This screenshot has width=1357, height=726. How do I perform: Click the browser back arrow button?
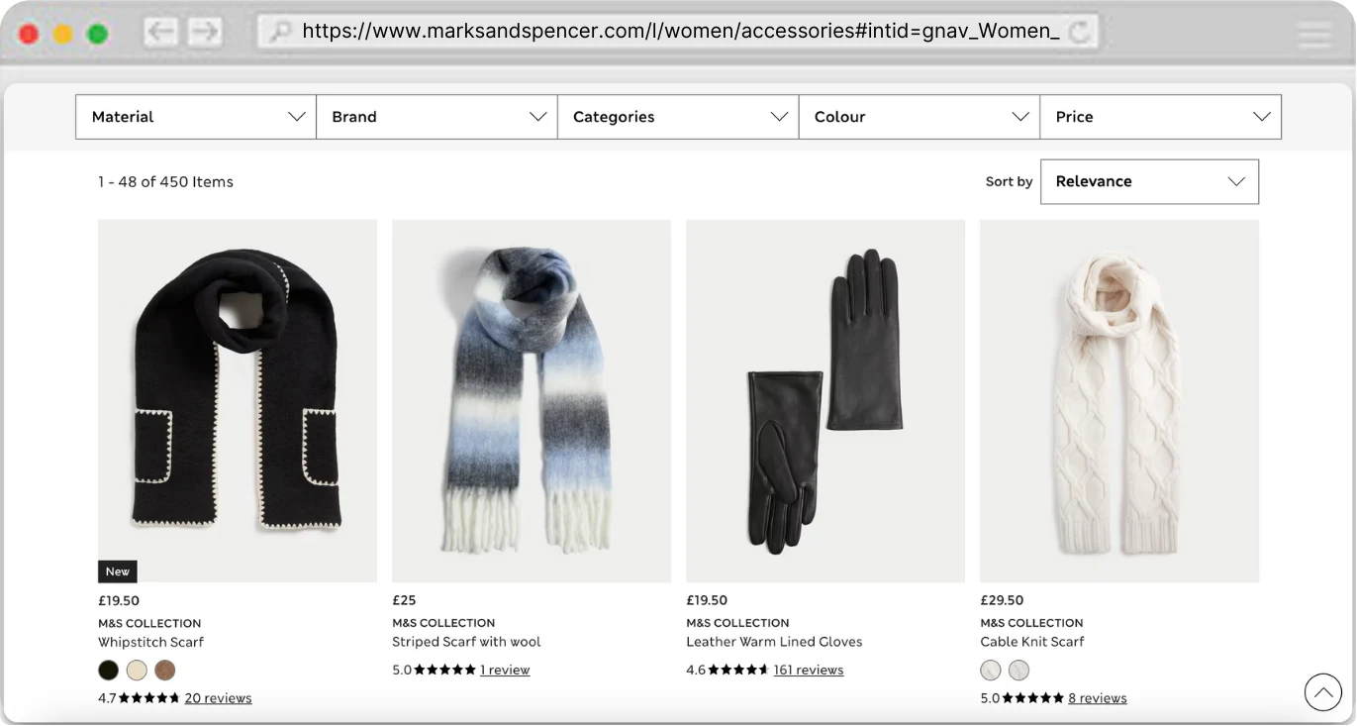coord(160,32)
